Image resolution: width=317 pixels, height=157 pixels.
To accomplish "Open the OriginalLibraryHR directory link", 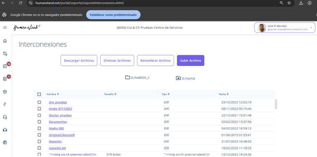I will [x=62, y=135].
